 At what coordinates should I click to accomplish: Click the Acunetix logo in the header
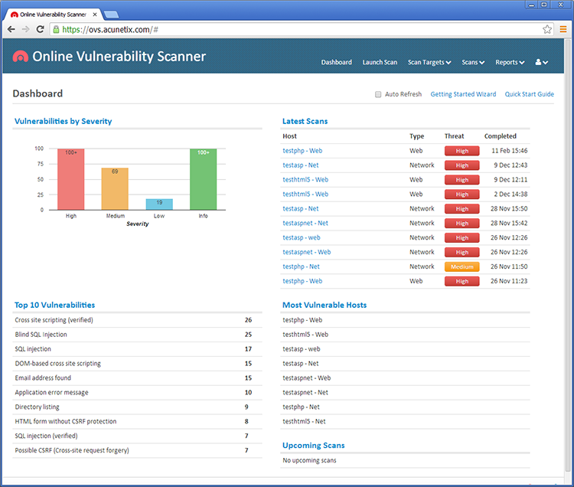point(21,57)
